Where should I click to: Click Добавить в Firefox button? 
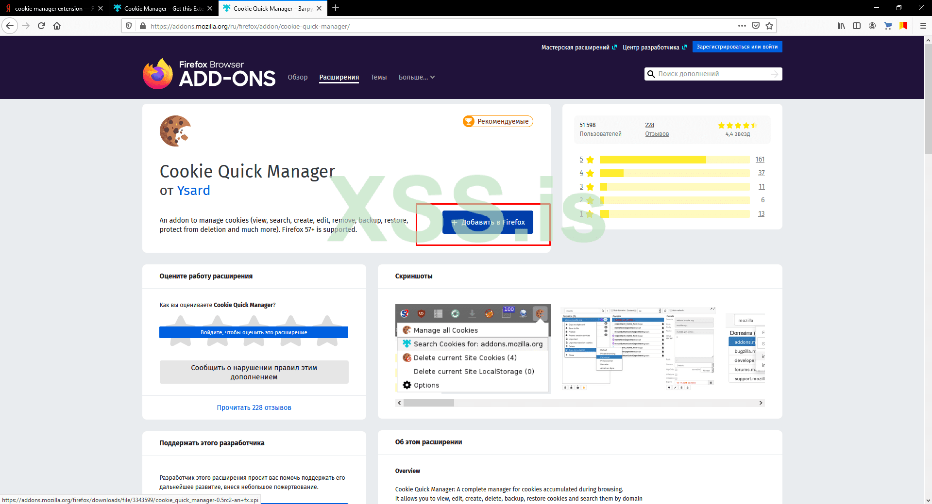488,222
